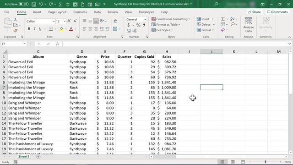Click the Share button
The height and width of the screenshot is (165, 293).
(255, 12)
